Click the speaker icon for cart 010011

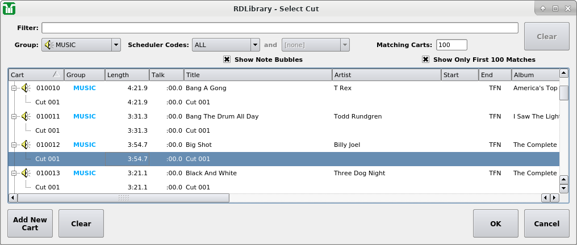tap(26, 116)
